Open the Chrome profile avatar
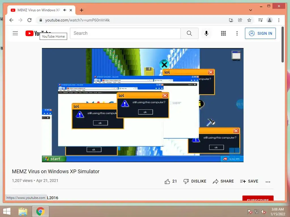This screenshot has width=290, height=217. pyautogui.click(x=270, y=20)
